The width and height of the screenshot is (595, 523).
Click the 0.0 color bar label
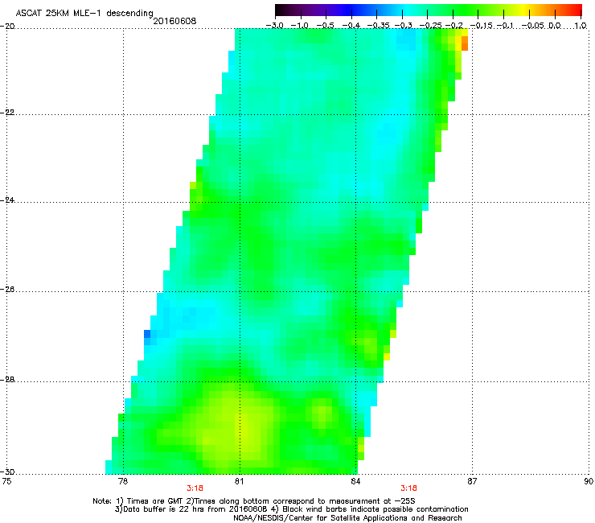point(555,26)
